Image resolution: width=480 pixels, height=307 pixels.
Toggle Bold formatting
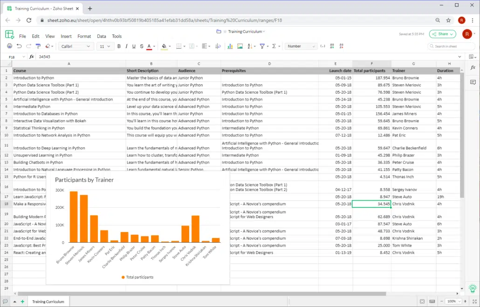pos(119,46)
